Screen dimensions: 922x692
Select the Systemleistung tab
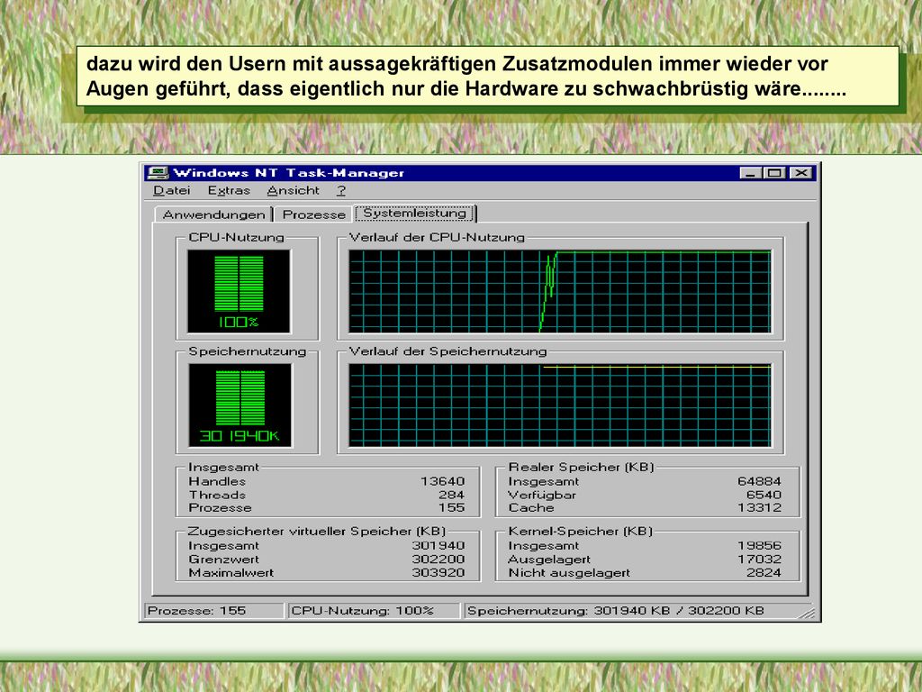pyautogui.click(x=414, y=213)
